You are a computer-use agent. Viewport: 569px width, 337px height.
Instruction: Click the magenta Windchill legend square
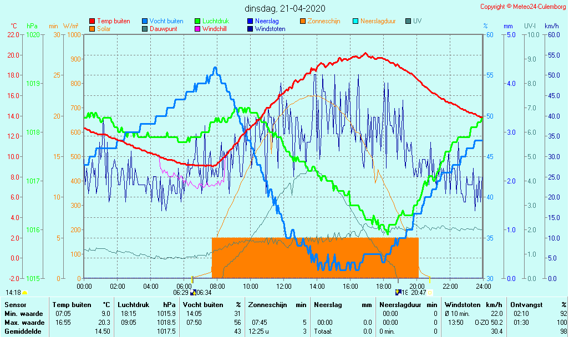coord(198,29)
